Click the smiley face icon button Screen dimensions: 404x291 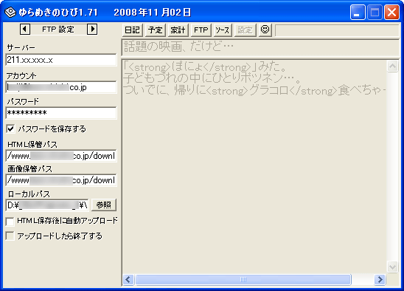point(265,30)
